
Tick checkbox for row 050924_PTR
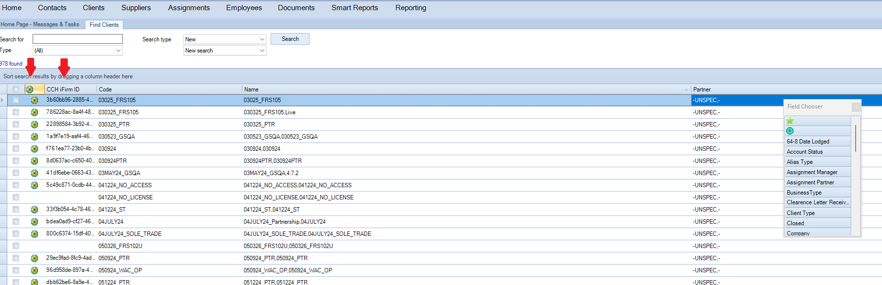click(x=16, y=258)
